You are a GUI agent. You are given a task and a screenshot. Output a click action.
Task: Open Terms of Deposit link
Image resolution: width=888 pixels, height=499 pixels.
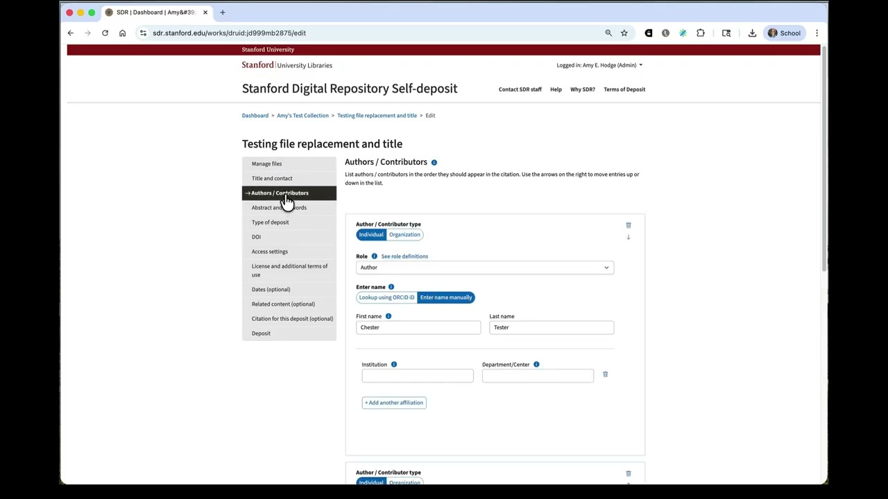tap(624, 89)
